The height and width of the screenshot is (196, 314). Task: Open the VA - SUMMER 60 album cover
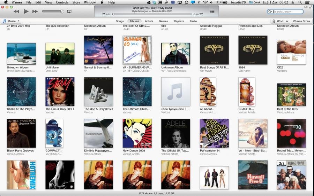click(x=137, y=50)
